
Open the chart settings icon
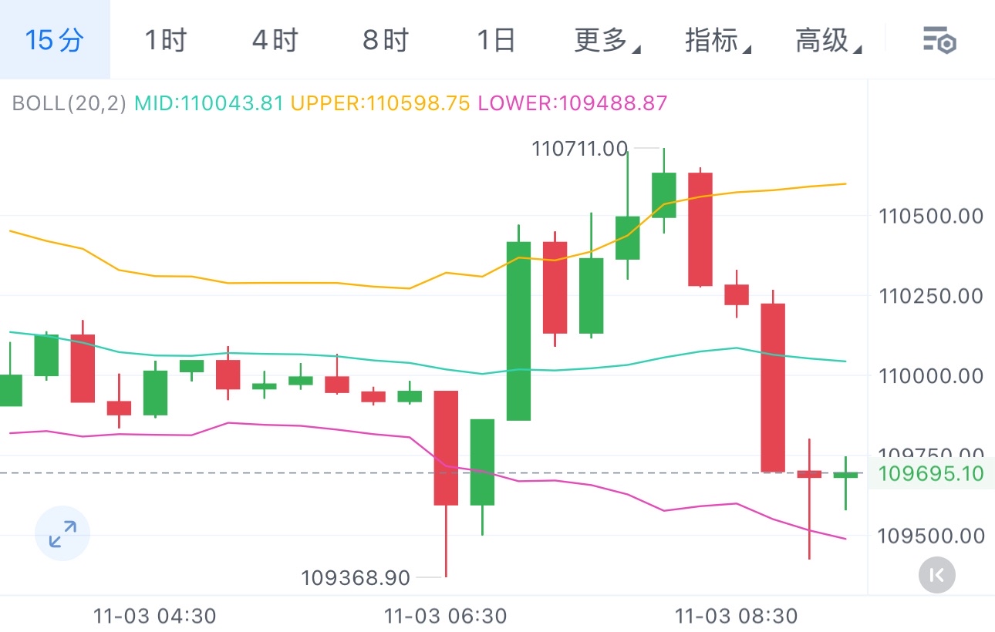click(939, 39)
